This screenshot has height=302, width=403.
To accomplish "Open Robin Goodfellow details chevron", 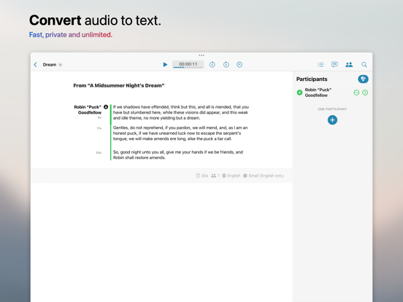I will pyautogui.click(x=365, y=93).
